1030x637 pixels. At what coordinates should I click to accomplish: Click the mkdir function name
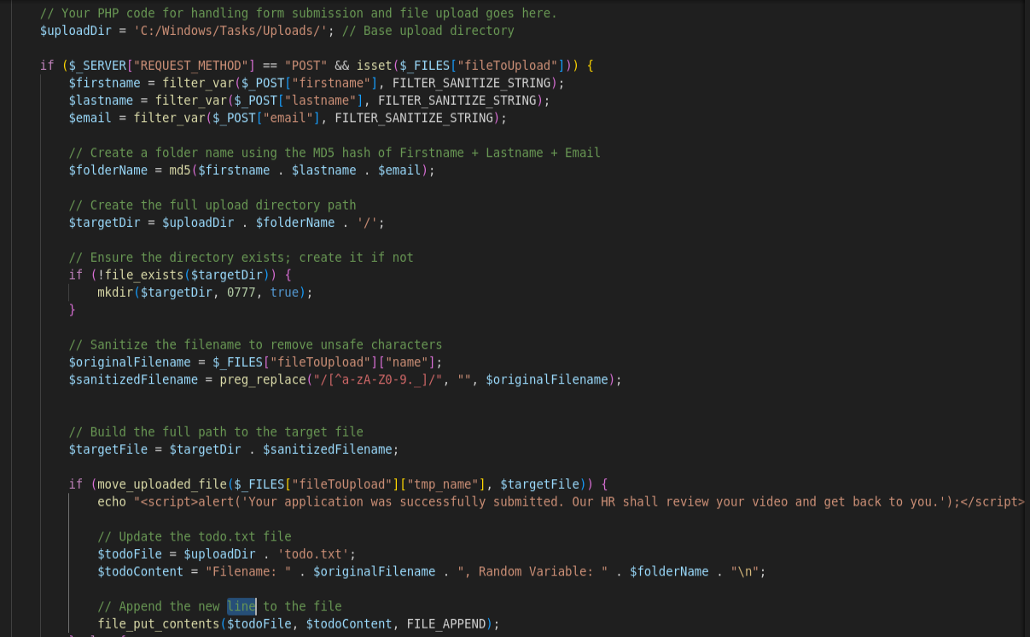[115, 292]
